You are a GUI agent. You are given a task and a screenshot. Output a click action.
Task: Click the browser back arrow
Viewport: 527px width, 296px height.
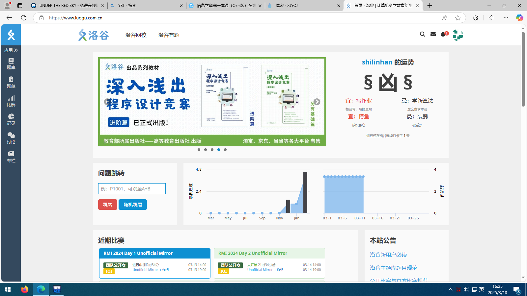tap(9, 18)
